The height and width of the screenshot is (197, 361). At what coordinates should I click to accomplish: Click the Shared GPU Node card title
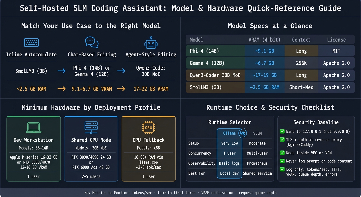[91, 140]
